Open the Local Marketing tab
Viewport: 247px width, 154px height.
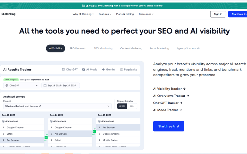pos(159,48)
